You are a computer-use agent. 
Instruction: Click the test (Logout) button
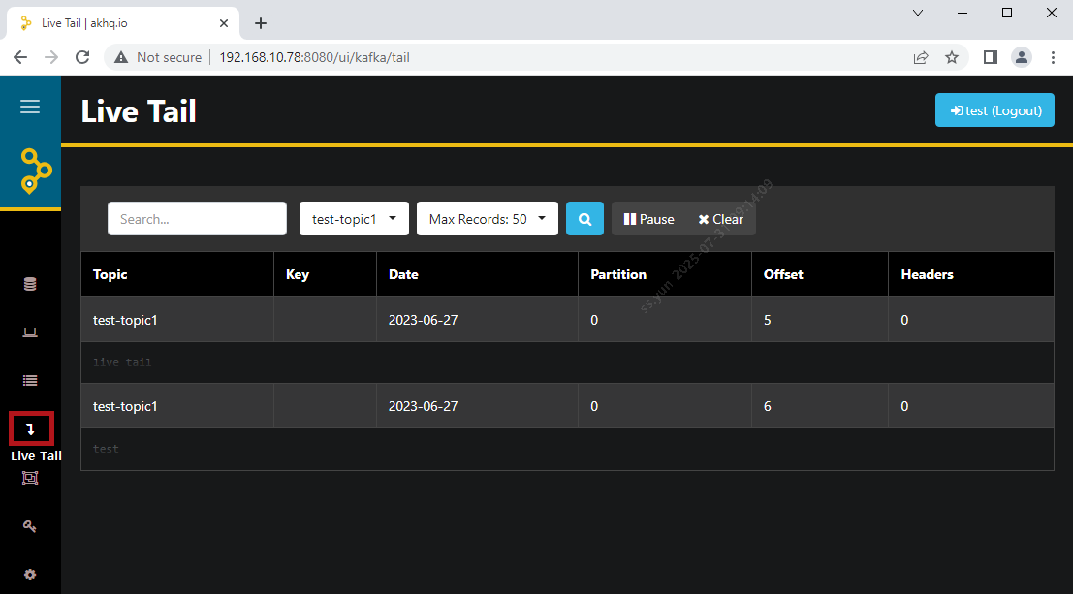994,110
